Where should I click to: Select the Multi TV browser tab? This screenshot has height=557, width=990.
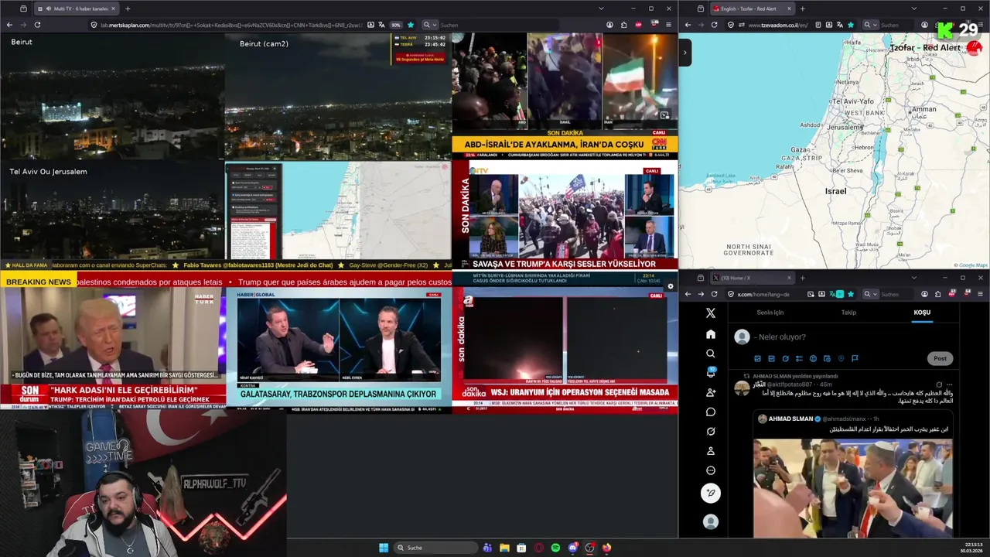(x=77, y=9)
